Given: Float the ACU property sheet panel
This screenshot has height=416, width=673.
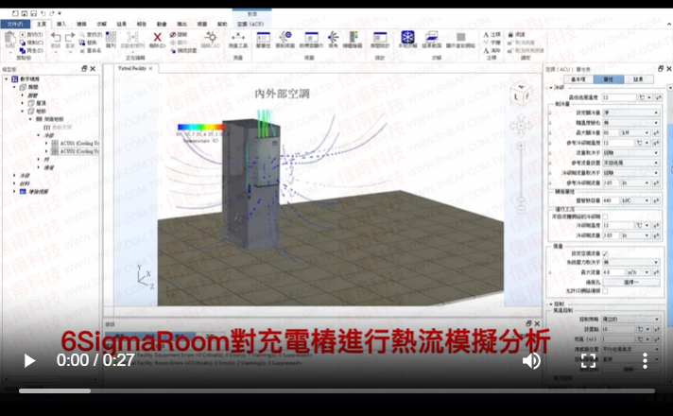Looking at the screenshot, I should (x=661, y=69).
